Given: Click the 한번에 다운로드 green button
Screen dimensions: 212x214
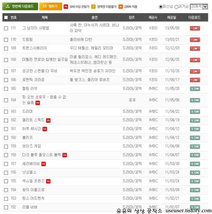Looking at the screenshot, I should point(20,6).
